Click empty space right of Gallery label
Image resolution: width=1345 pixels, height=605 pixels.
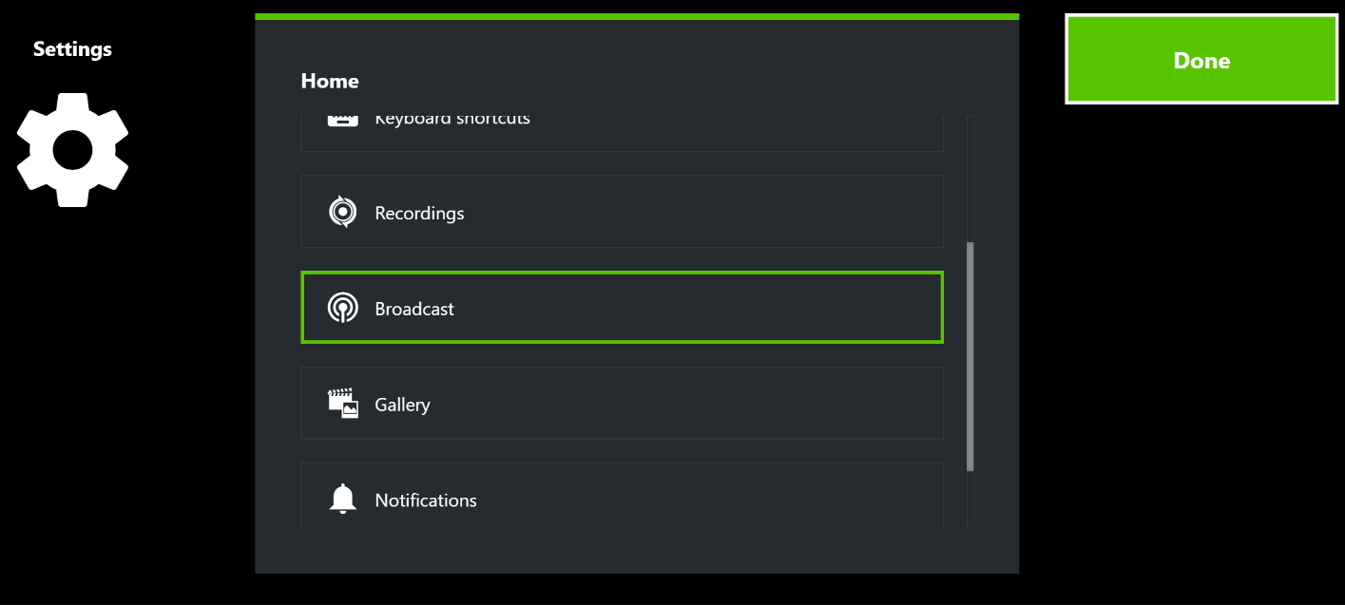pyautogui.click(x=684, y=404)
